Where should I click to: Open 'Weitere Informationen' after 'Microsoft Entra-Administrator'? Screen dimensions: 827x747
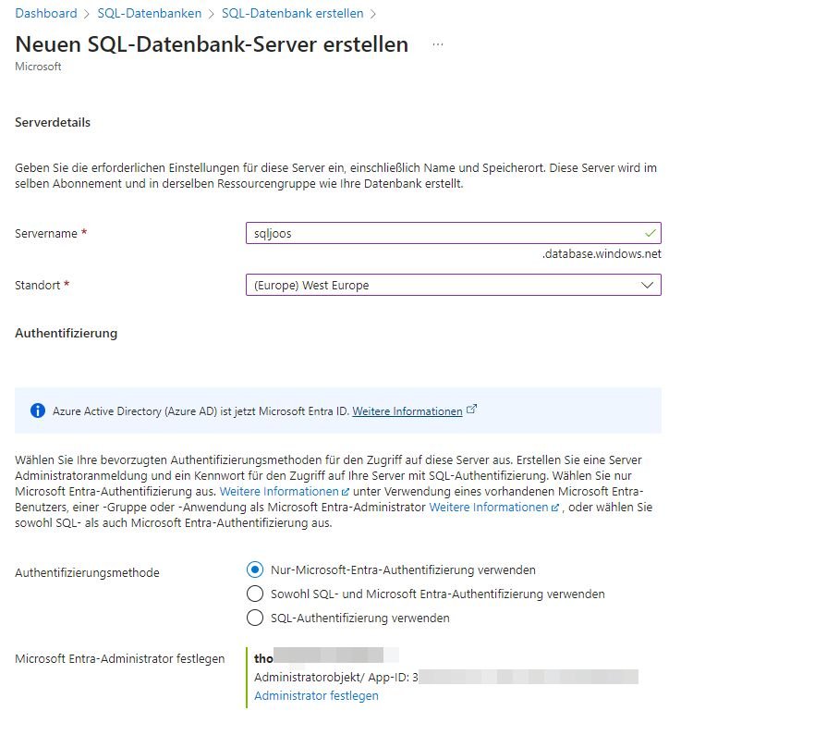coord(489,508)
